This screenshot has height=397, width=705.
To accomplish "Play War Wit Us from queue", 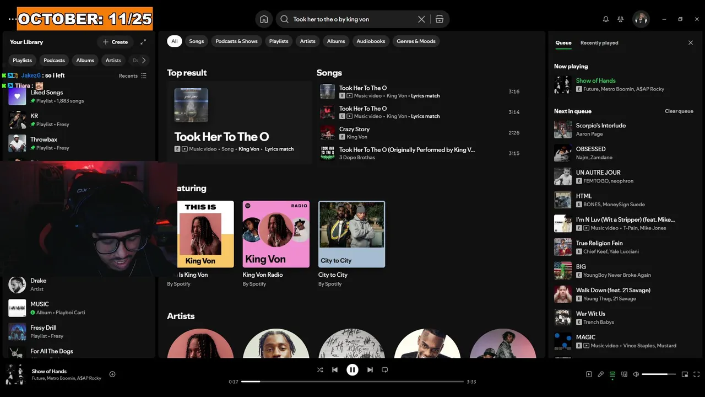I will pos(624,318).
